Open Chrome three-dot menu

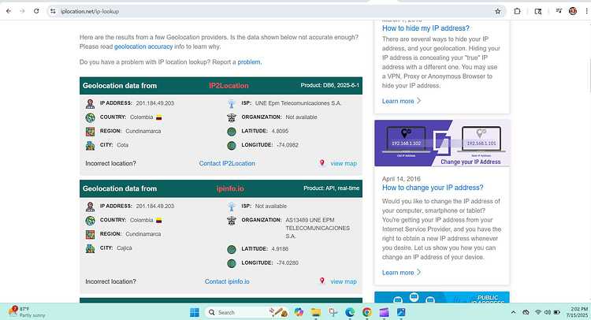click(586, 11)
